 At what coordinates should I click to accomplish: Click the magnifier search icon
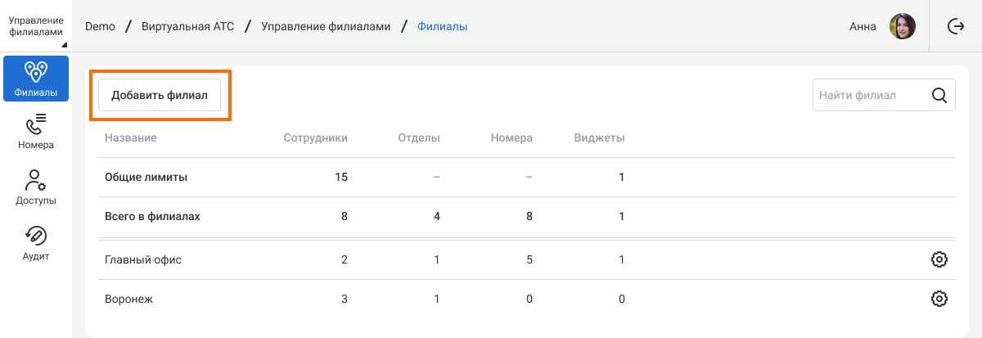point(939,95)
